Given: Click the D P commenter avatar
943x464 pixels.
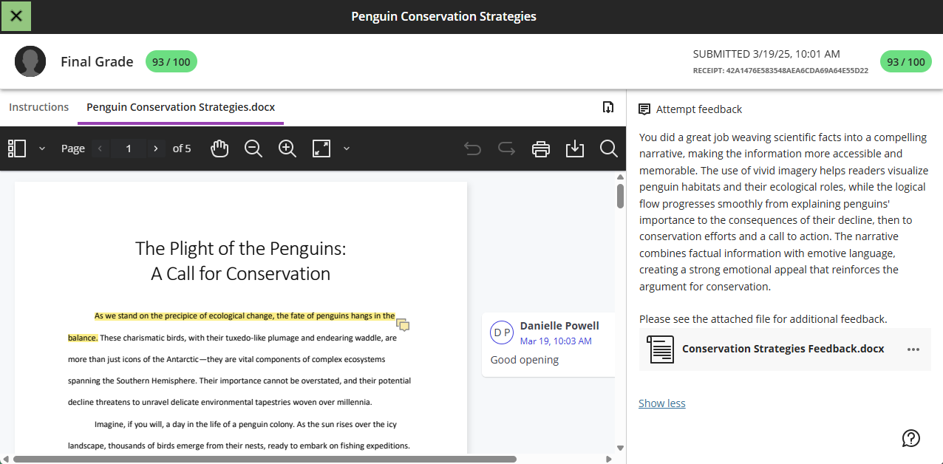Looking at the screenshot, I should [x=502, y=332].
